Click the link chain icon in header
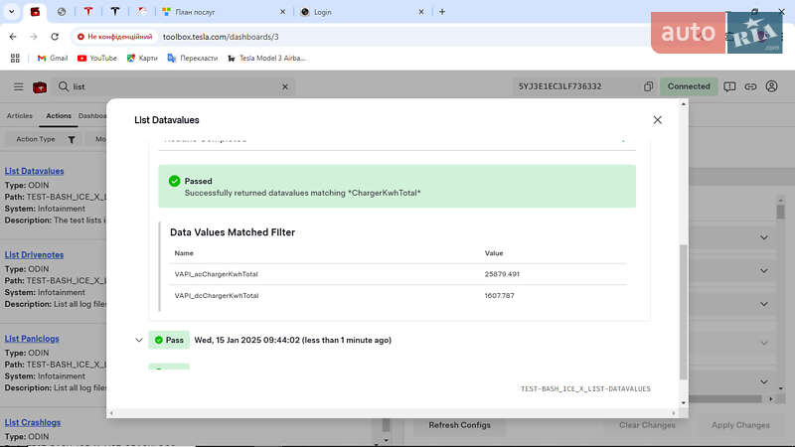Viewport: 795px width, 447px height. click(750, 86)
